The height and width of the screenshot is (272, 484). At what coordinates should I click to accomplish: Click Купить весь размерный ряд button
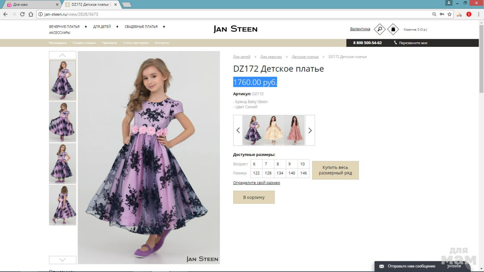[335, 170]
